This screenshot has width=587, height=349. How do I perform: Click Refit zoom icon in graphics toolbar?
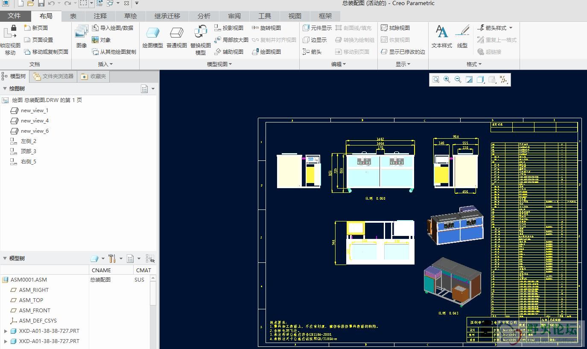click(436, 79)
